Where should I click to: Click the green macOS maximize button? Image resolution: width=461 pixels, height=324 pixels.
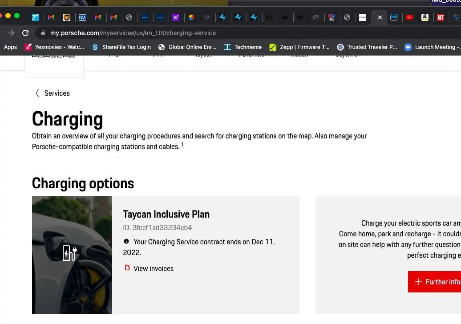(17, 16)
